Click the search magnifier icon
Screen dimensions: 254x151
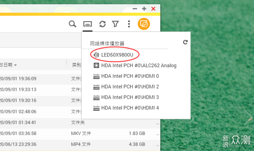pyautogui.click(x=72, y=24)
